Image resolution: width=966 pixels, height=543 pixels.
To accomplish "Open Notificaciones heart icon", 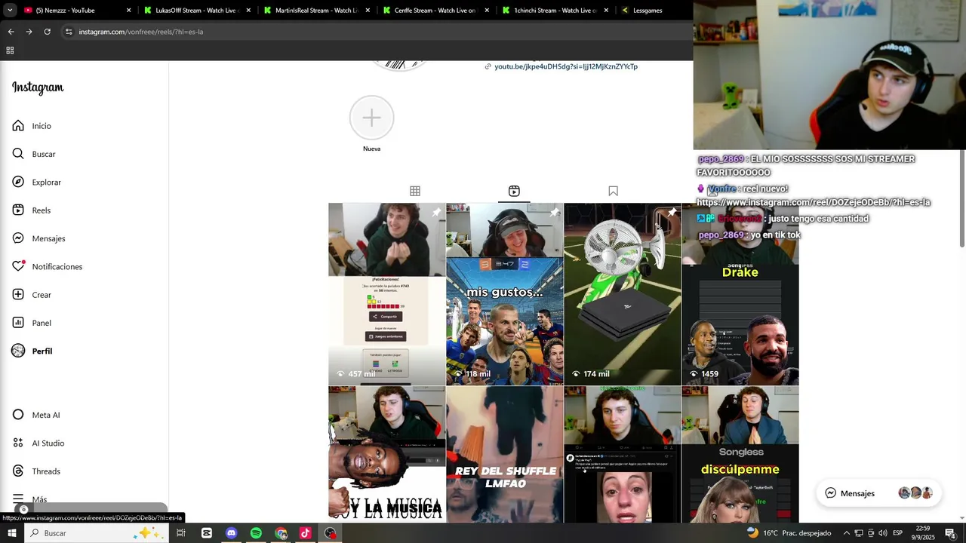I will tap(18, 266).
